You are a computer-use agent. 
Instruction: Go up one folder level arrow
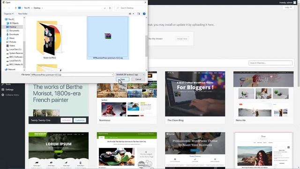15,8
